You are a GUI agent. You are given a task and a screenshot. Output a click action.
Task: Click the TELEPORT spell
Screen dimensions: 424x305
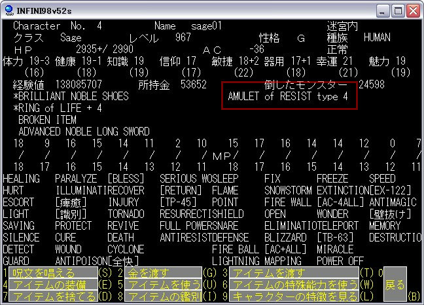click(338, 226)
